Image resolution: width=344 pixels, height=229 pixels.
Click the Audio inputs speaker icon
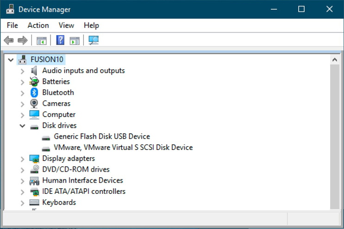click(x=34, y=71)
